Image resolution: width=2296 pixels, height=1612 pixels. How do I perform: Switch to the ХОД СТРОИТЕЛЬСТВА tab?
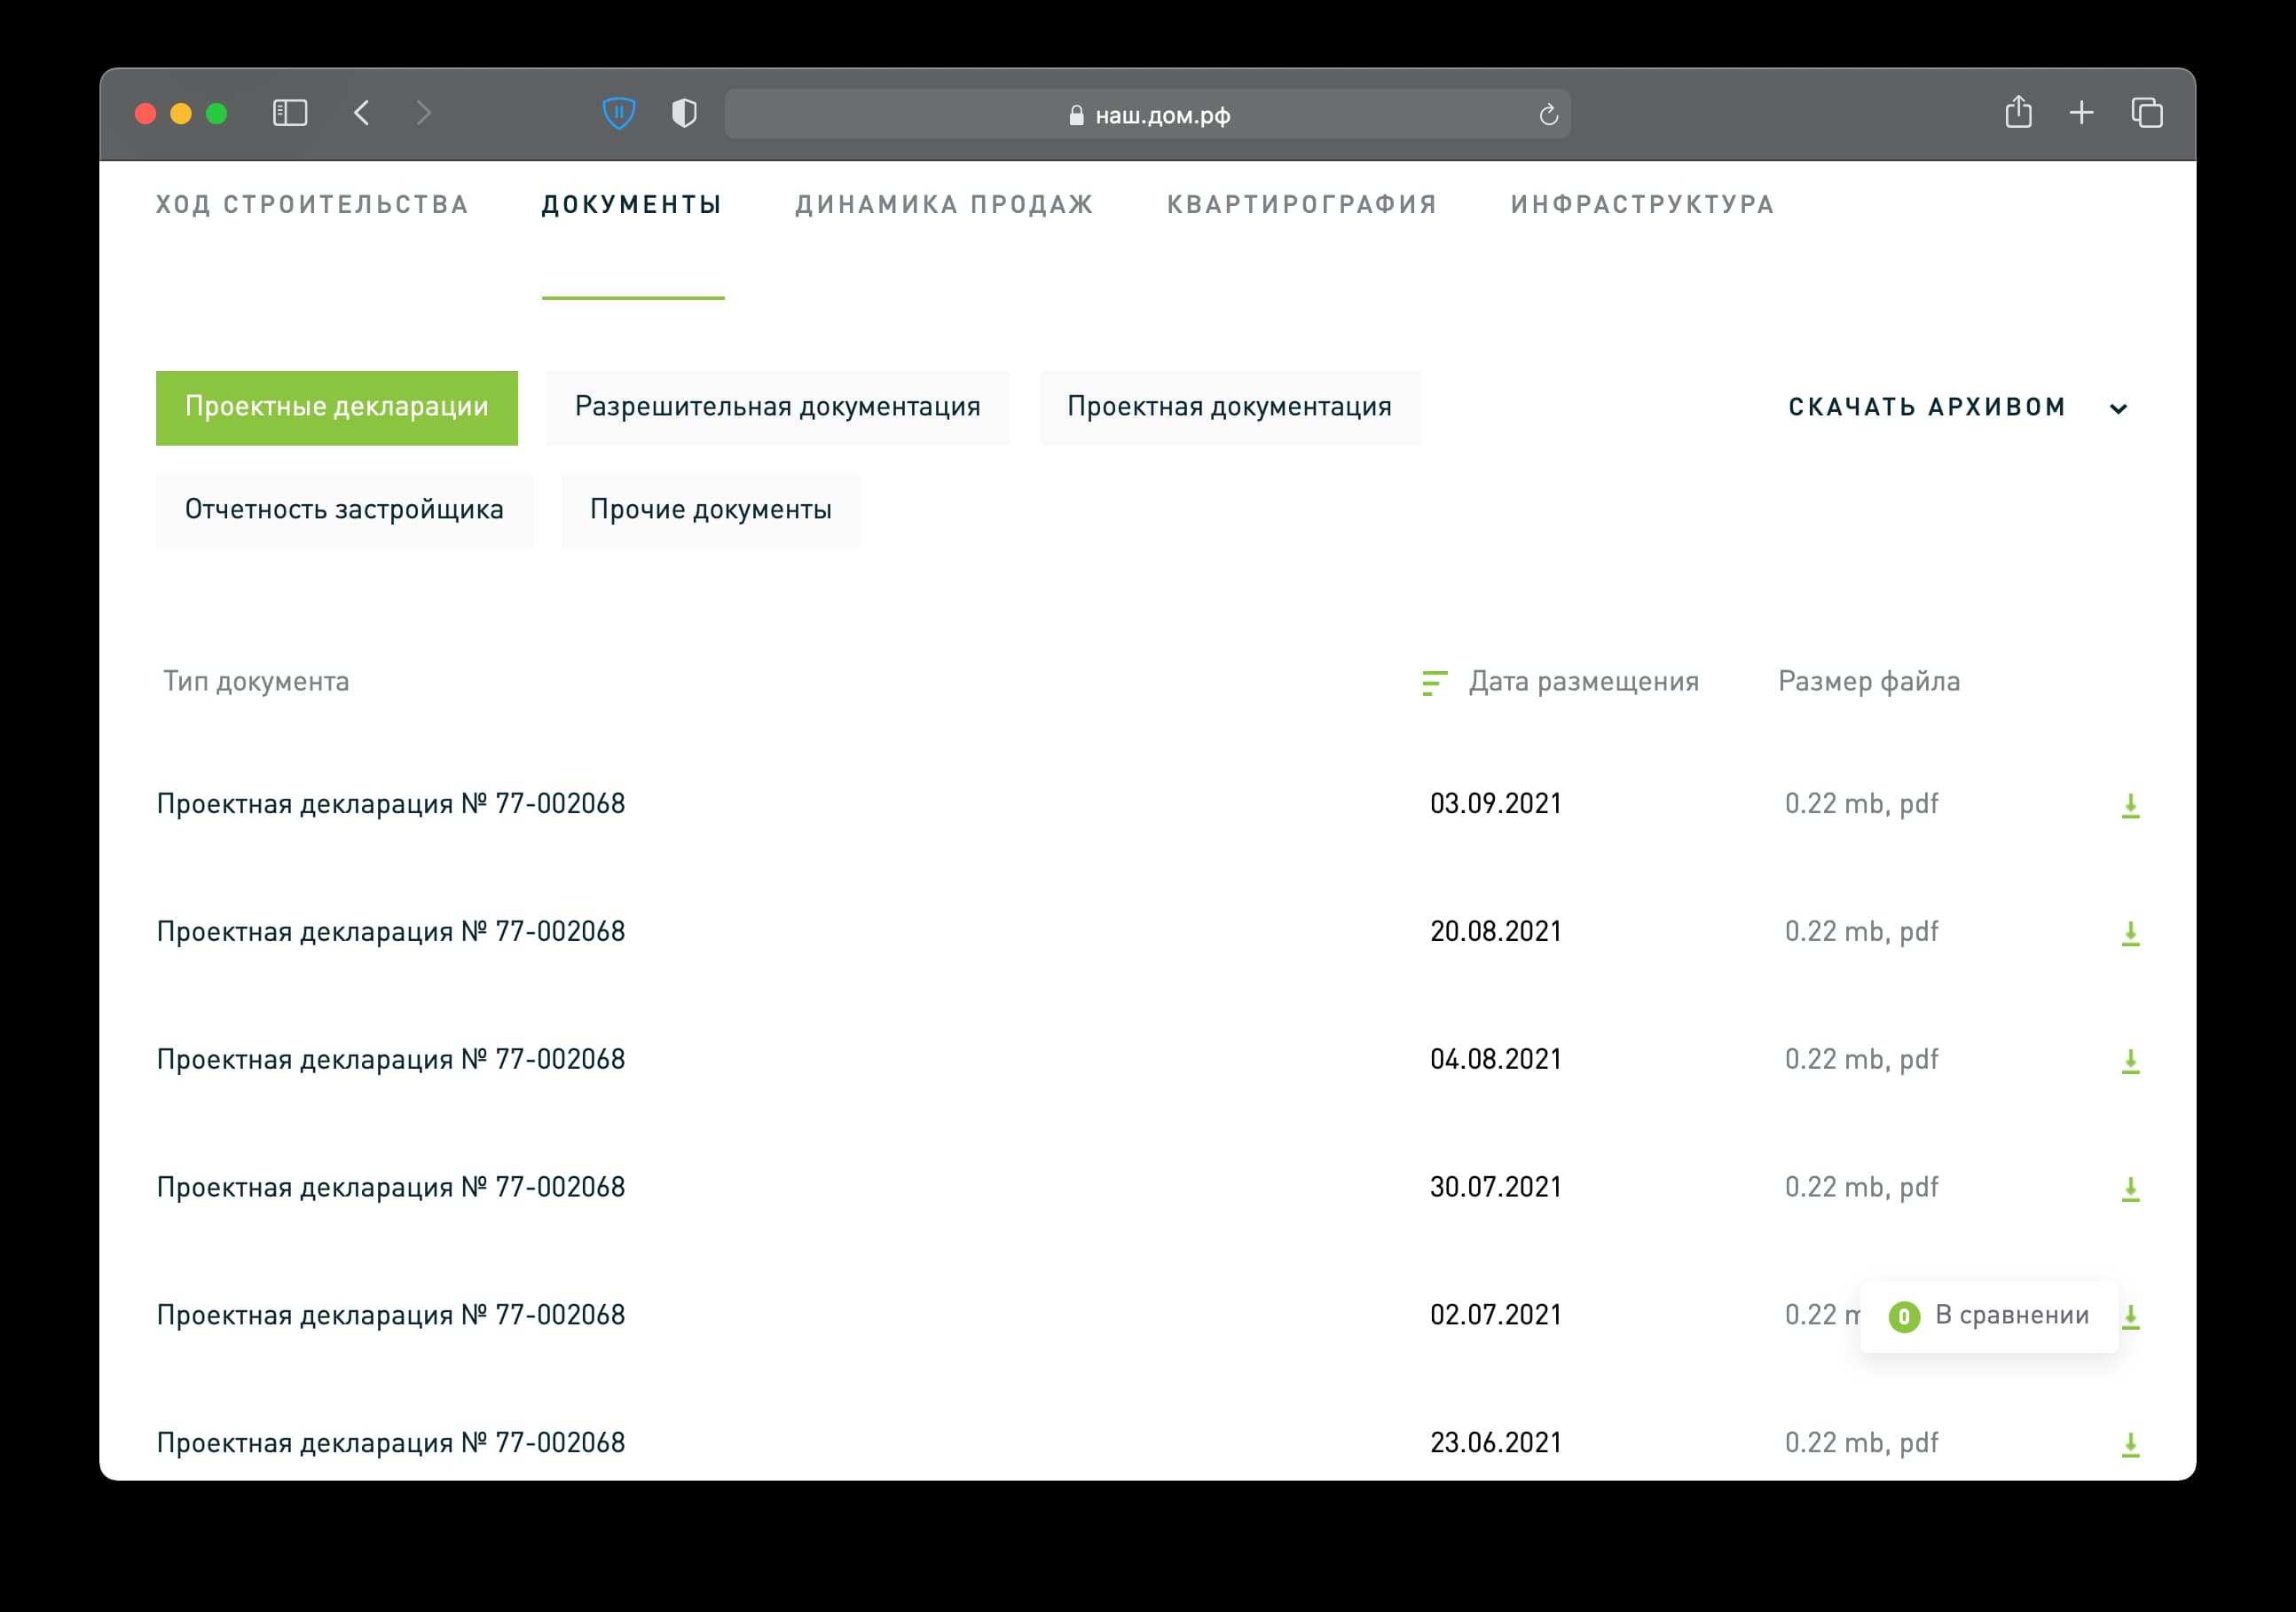click(312, 205)
